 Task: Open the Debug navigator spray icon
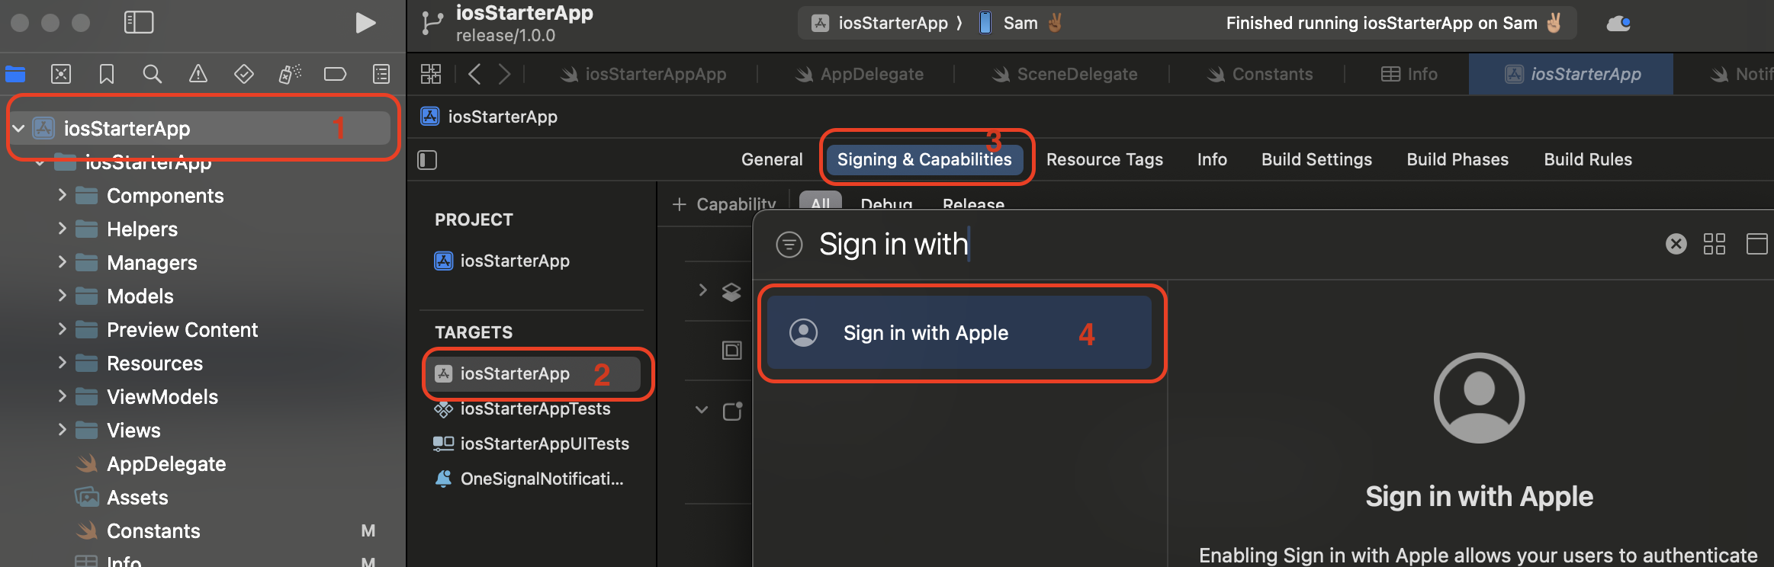click(290, 74)
